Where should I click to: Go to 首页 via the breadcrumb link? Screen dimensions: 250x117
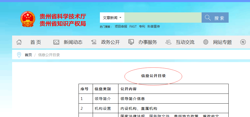click(x=28, y=55)
